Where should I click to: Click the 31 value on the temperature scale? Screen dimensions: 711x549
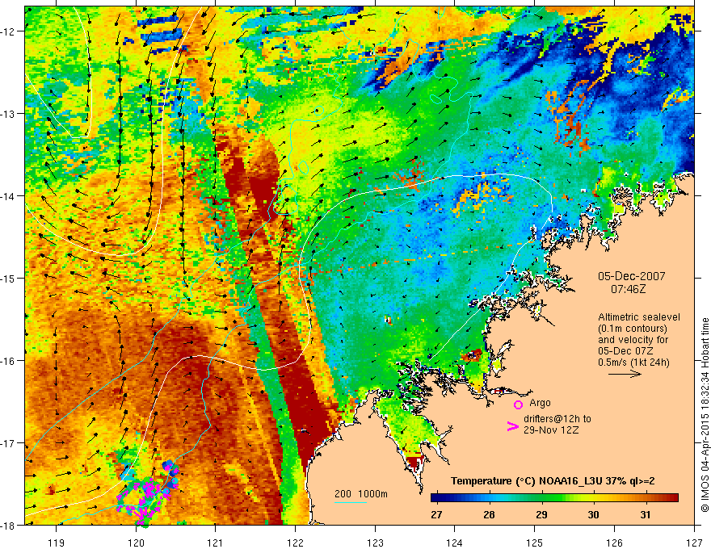coord(646,514)
